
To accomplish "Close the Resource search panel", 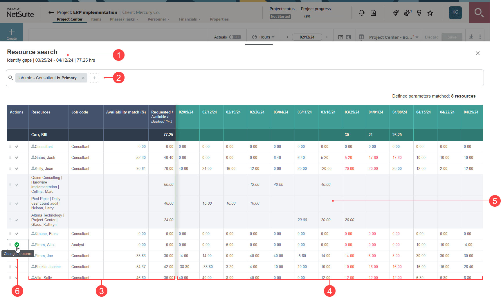I will tap(478, 53).
